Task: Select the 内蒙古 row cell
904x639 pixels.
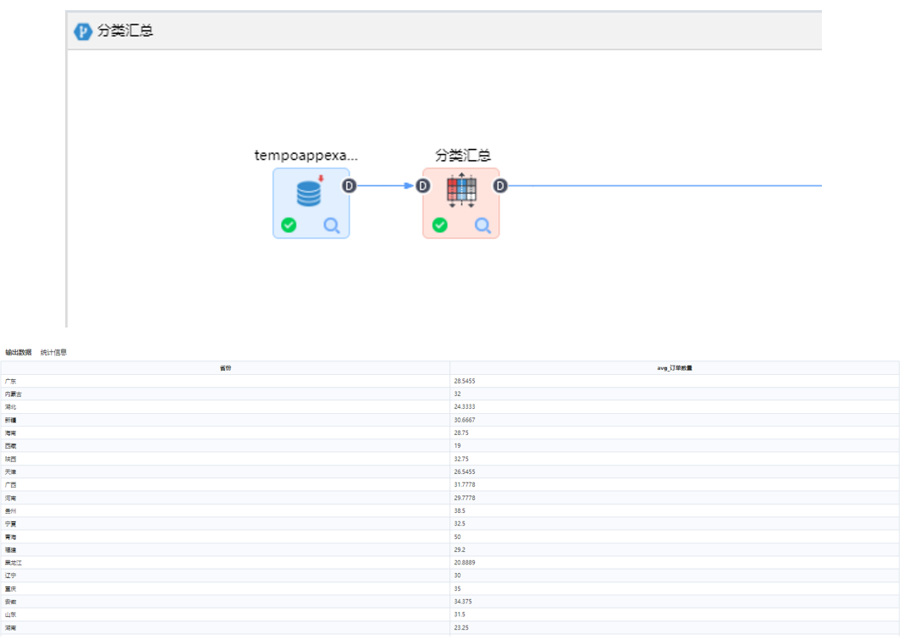Action: pyautogui.click(x=14, y=394)
